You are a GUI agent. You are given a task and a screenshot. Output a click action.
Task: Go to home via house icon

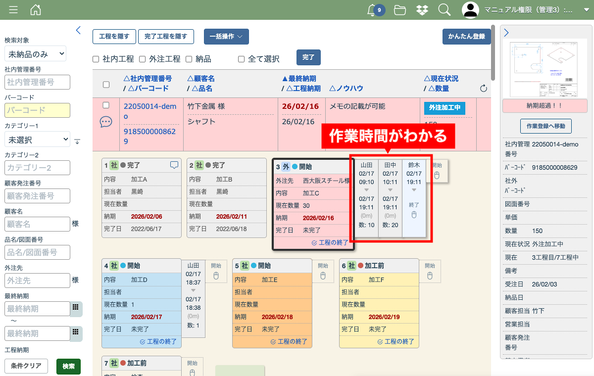point(36,10)
